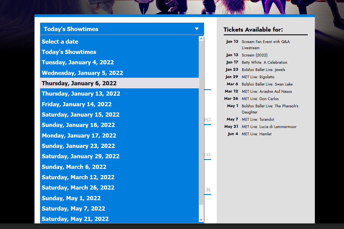Screen dimensions: 344x229
Task: Open Scream Fan Event with Q&A Livestream
Action: (x=266, y=45)
